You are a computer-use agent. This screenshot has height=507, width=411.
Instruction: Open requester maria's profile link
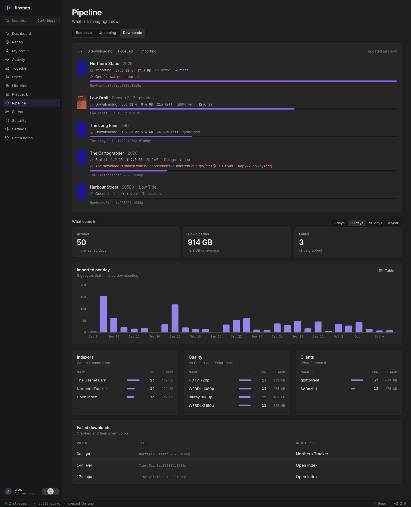(182, 70)
